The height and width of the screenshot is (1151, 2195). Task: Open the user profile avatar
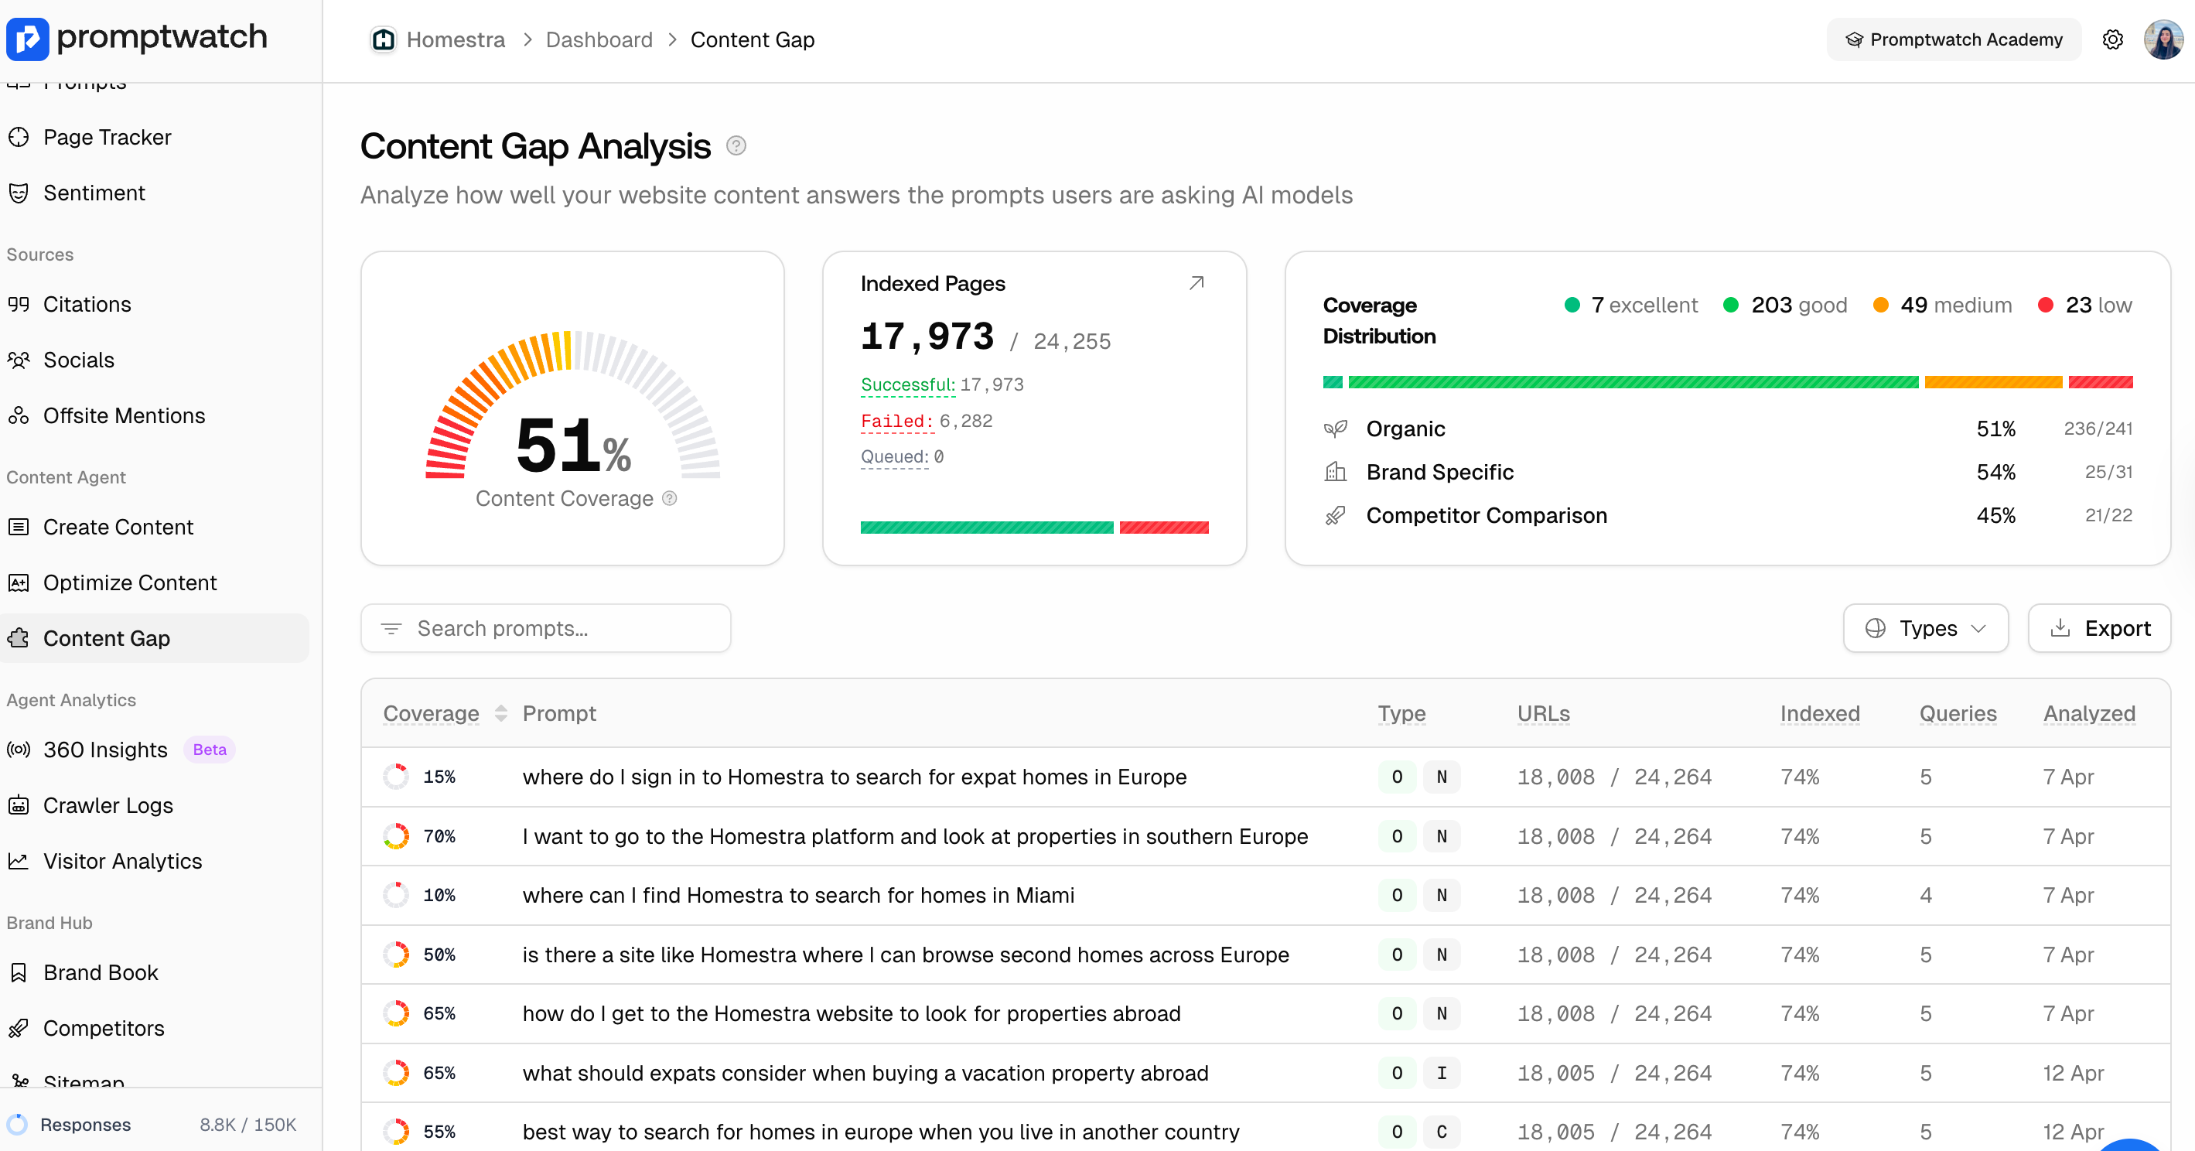pos(2163,39)
